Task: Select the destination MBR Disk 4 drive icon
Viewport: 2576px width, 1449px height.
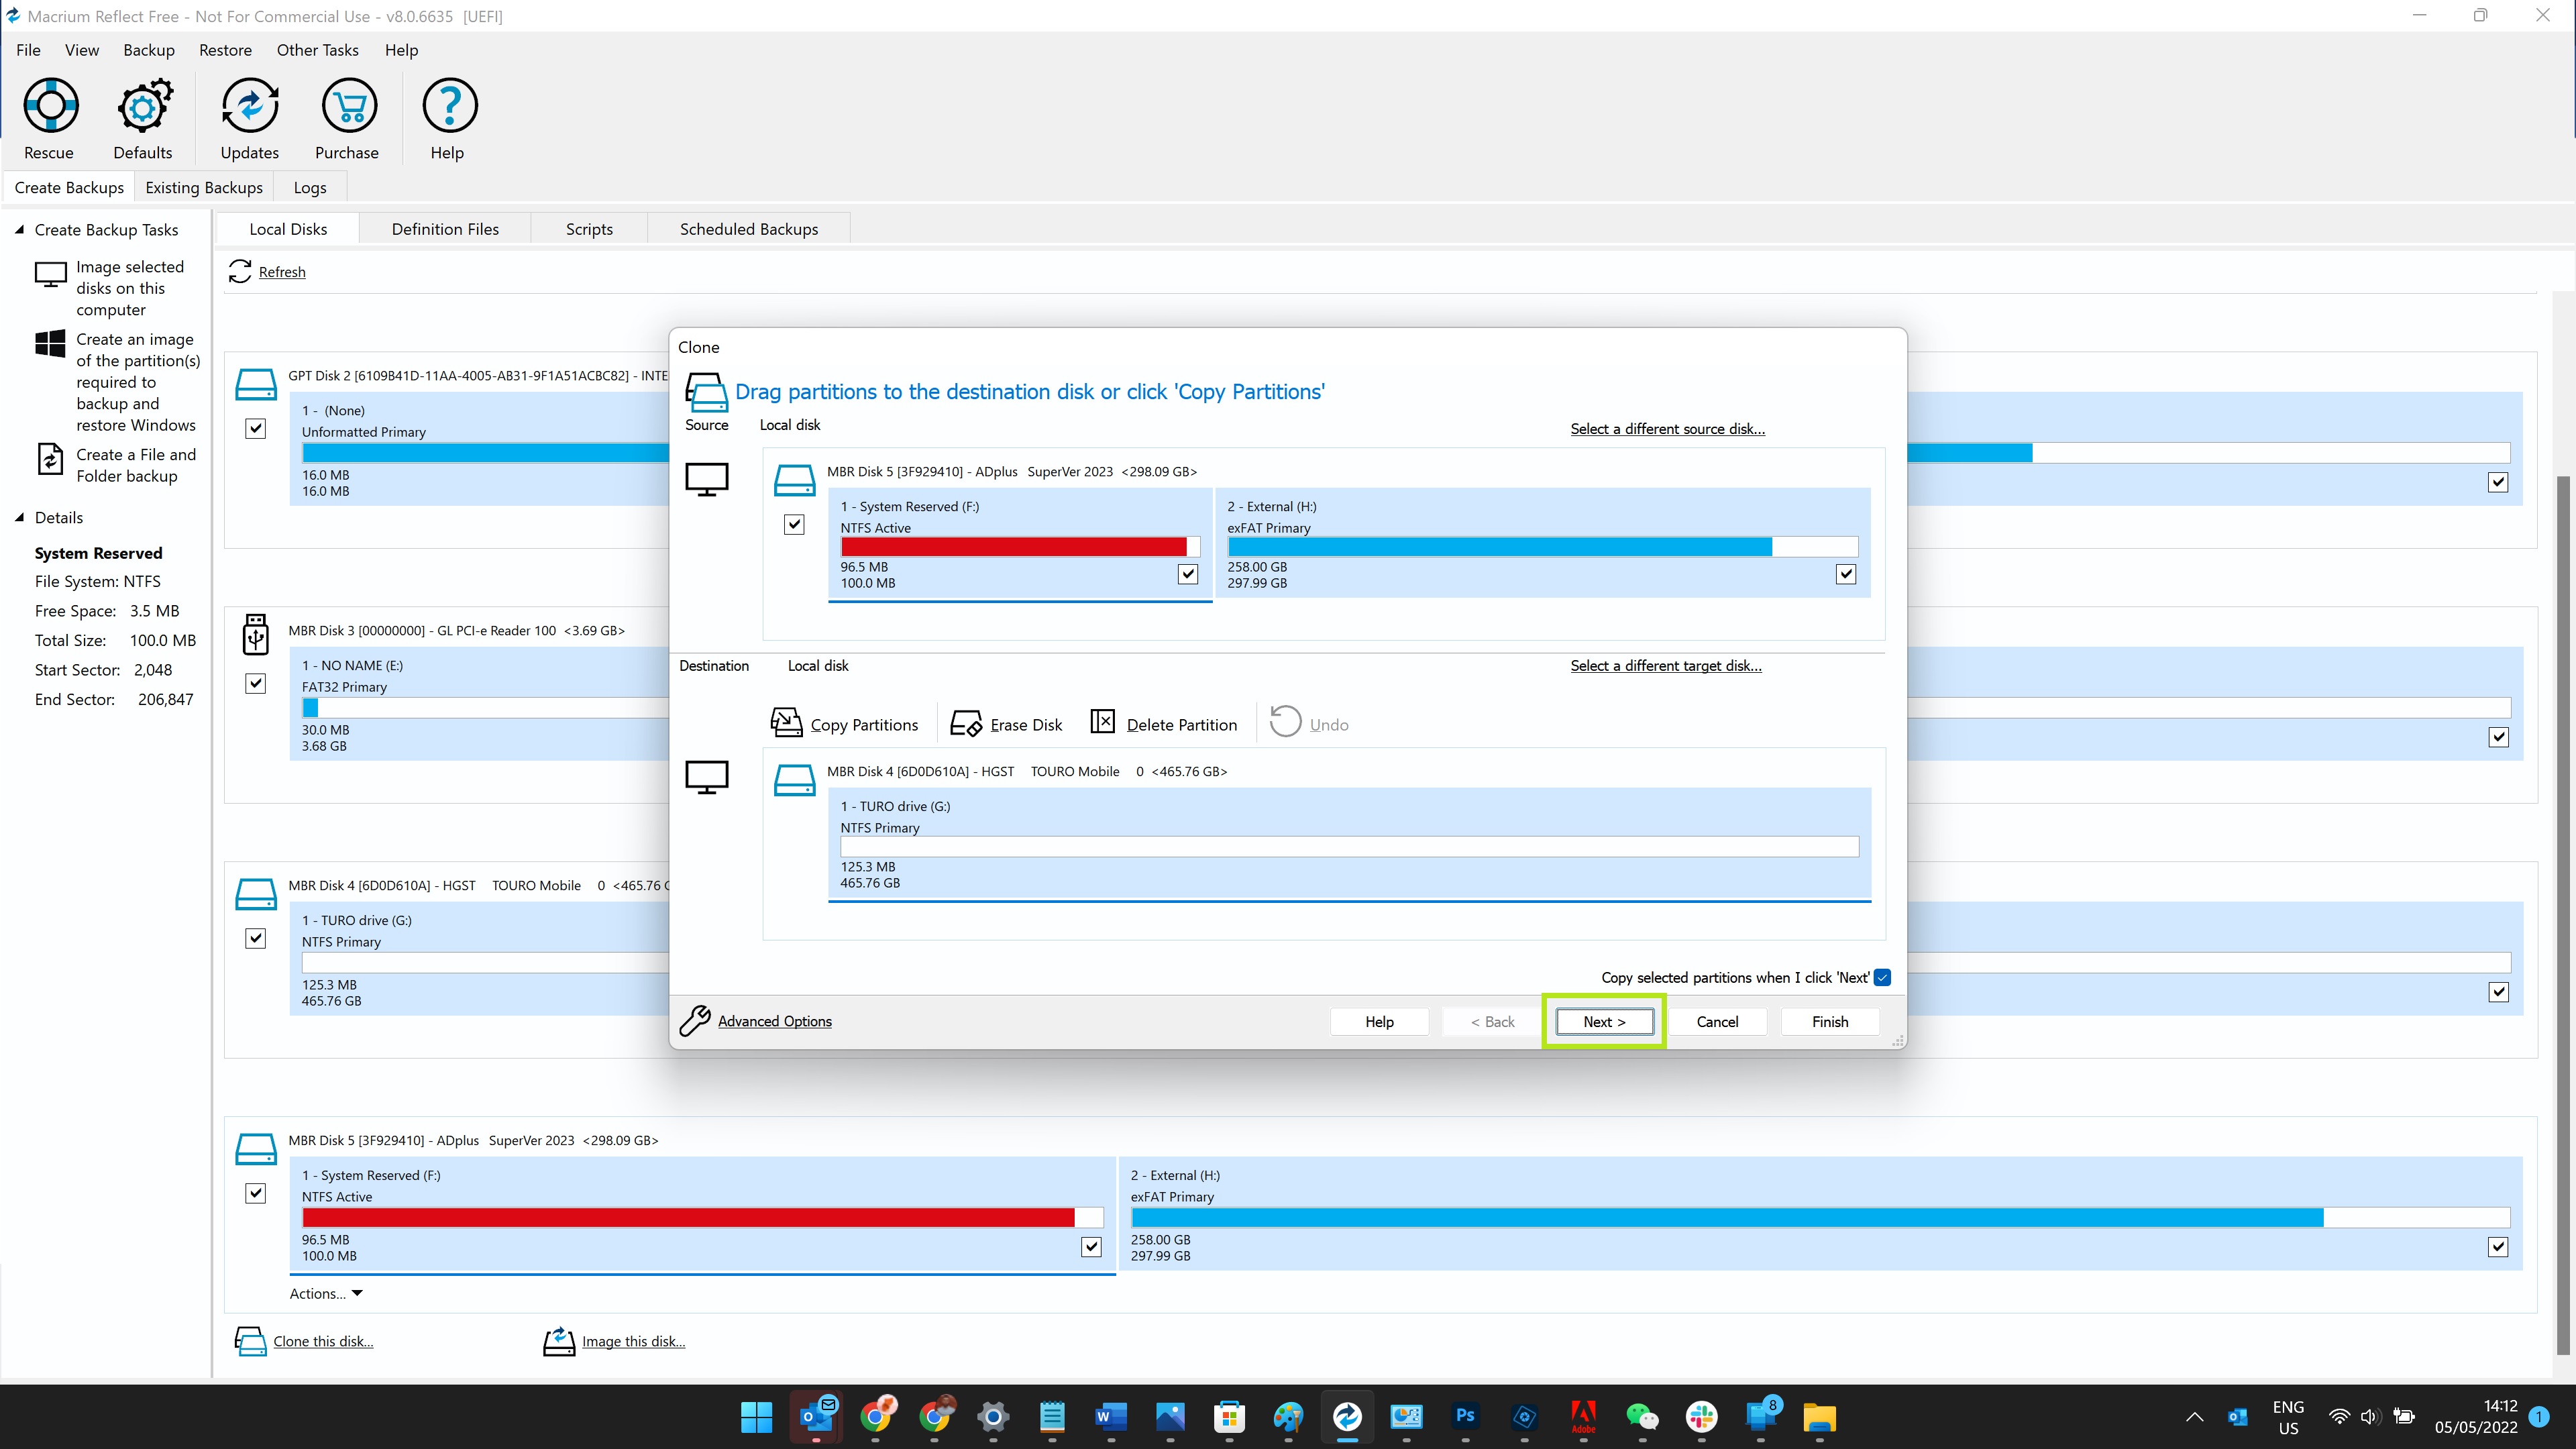Action: (795, 780)
